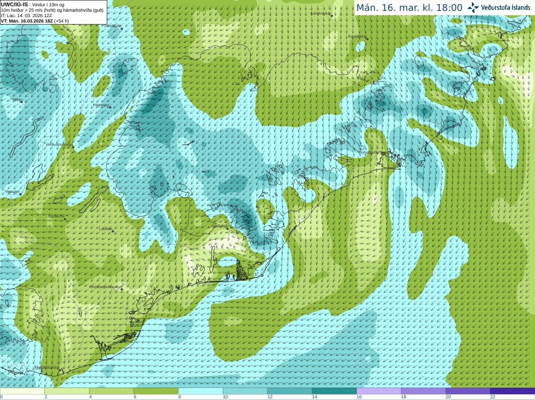
Task: Click the 2–4 m/s light green legend swatch
Action: [x=67, y=391]
